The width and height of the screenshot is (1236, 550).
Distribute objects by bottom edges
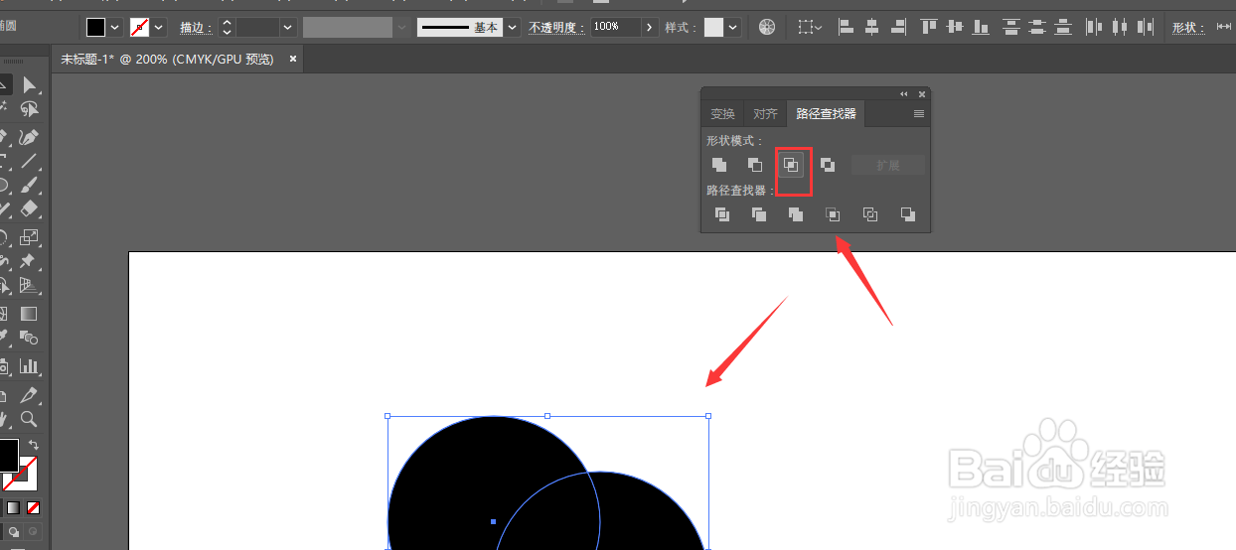[1063, 27]
